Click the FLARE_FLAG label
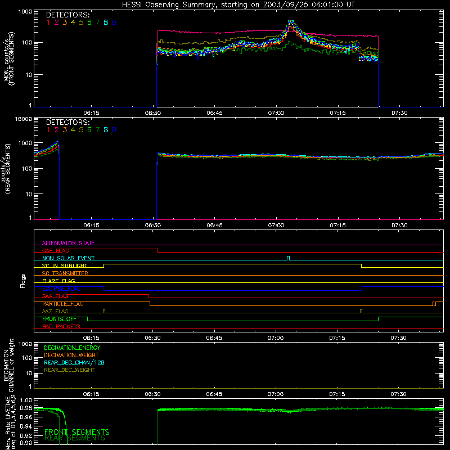 pos(58,281)
